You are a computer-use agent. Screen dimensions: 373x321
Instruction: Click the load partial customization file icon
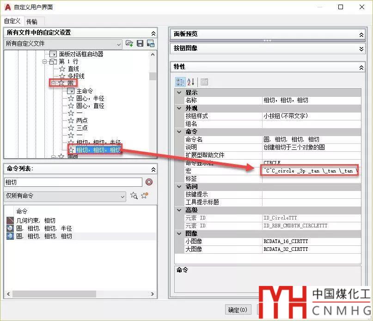click(x=129, y=43)
